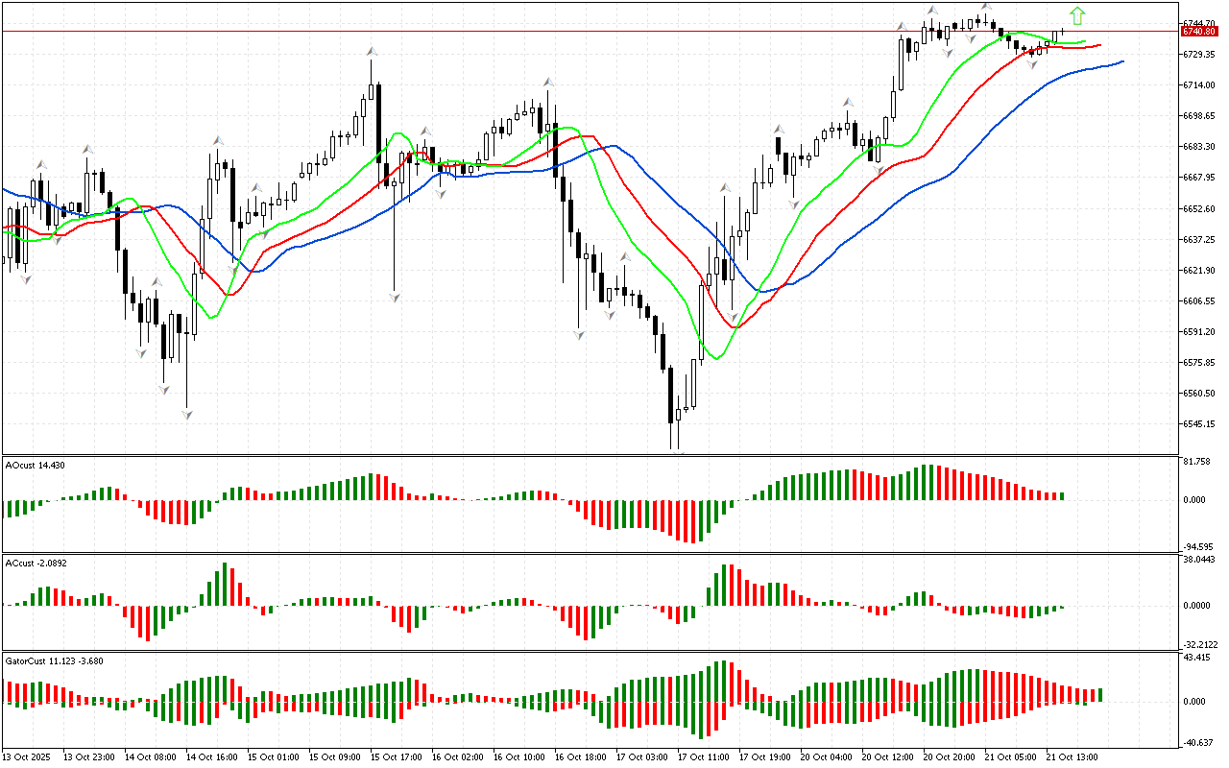The image size is (1229, 768).
Task: Select the right end of the red Alligator line
Action: coord(1098,45)
